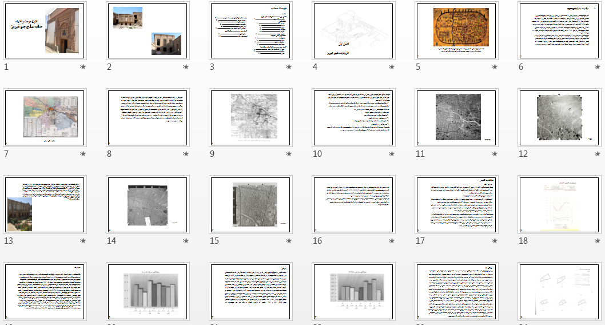Select slide 14 aerial photo thumbnail

pyautogui.click(x=148, y=205)
